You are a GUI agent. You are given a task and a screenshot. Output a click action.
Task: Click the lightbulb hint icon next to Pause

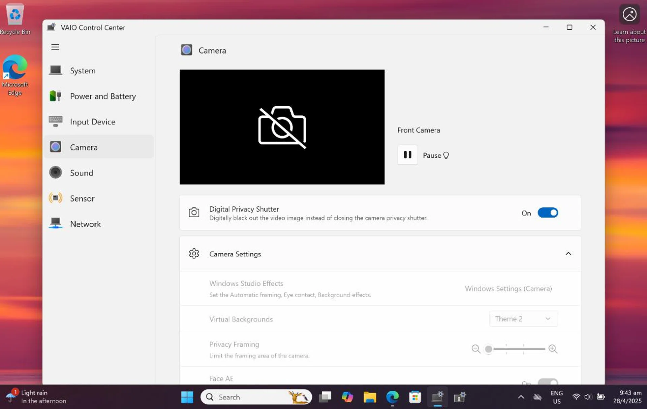[446, 155]
